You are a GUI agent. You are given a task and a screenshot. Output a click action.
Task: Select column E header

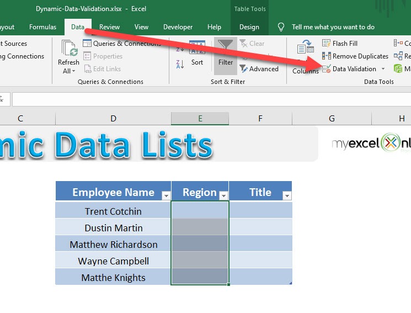tap(200, 118)
